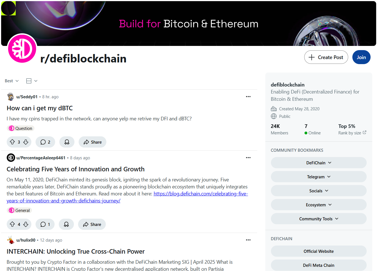
Task: Downvote the Celebrating Five Years post
Action: point(26,224)
